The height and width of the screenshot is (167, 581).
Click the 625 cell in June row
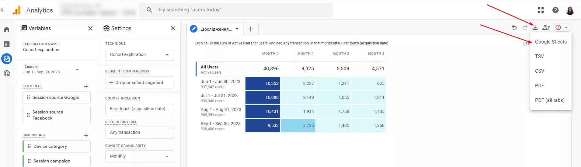(x=369, y=83)
